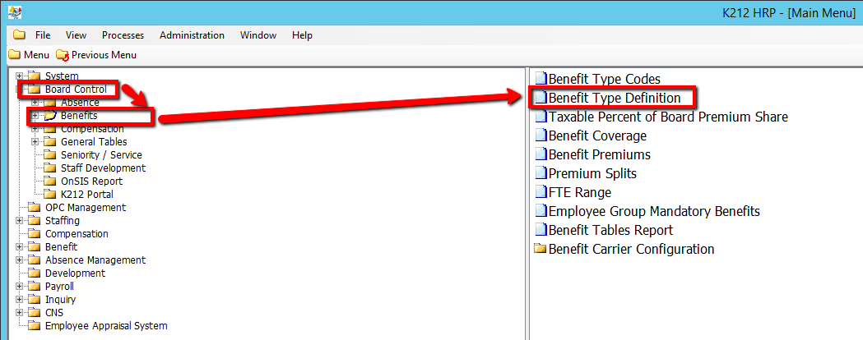Open Employee Group Mandatory Benefits
The height and width of the screenshot is (340, 863).
654,212
